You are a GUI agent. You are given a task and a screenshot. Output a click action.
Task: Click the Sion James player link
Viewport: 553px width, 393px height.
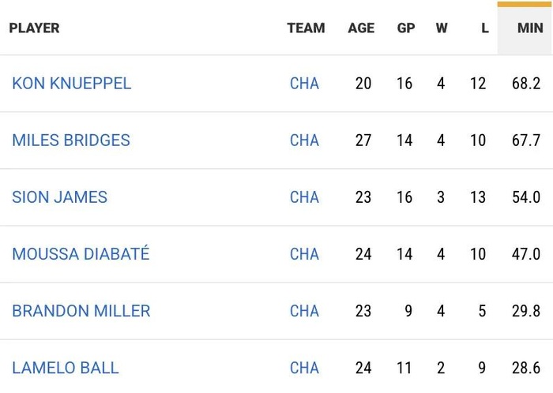(59, 197)
